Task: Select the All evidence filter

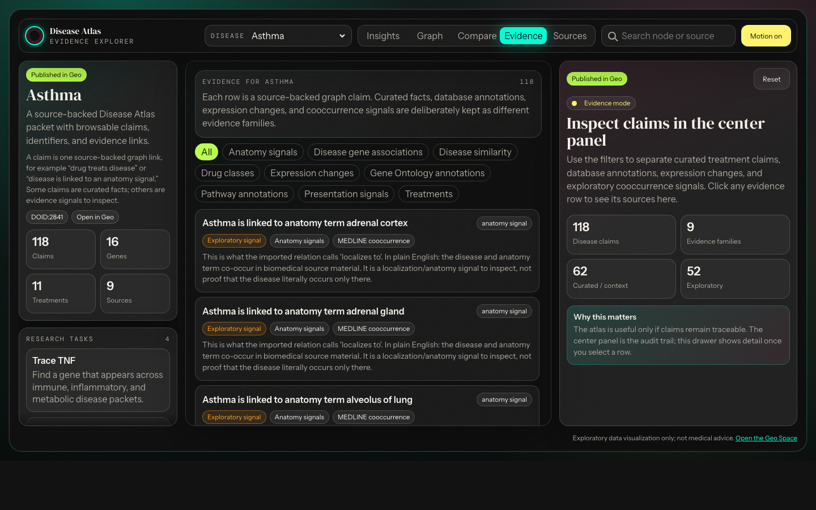Action: [x=206, y=152]
